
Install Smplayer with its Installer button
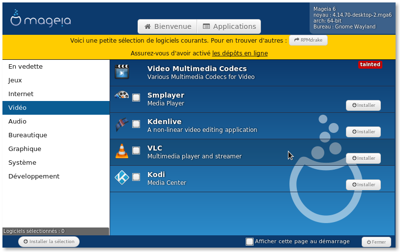point(363,105)
